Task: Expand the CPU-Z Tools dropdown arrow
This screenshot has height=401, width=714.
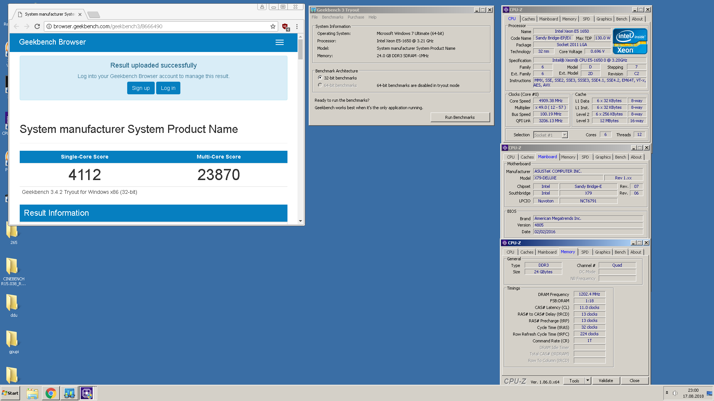Action: point(588,381)
